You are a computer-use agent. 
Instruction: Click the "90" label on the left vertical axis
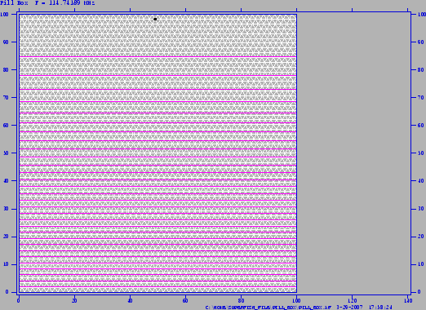(6, 42)
